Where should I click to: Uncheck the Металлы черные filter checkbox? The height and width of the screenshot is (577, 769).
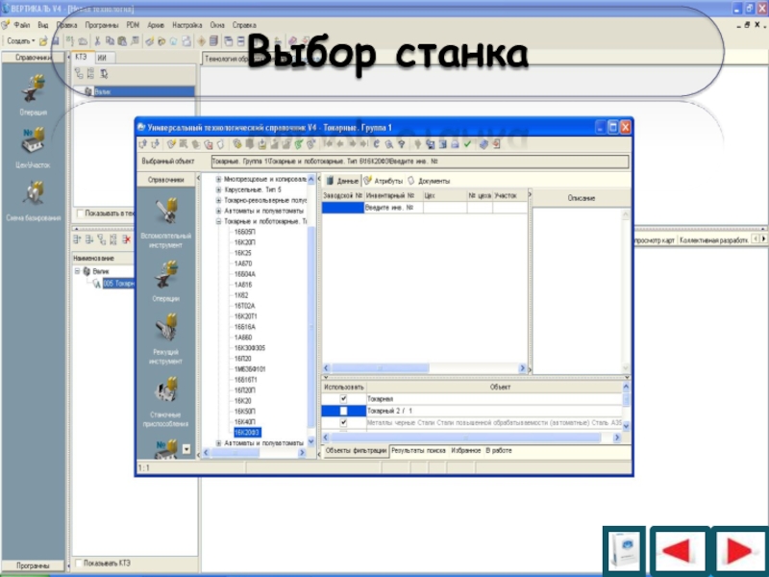click(343, 422)
